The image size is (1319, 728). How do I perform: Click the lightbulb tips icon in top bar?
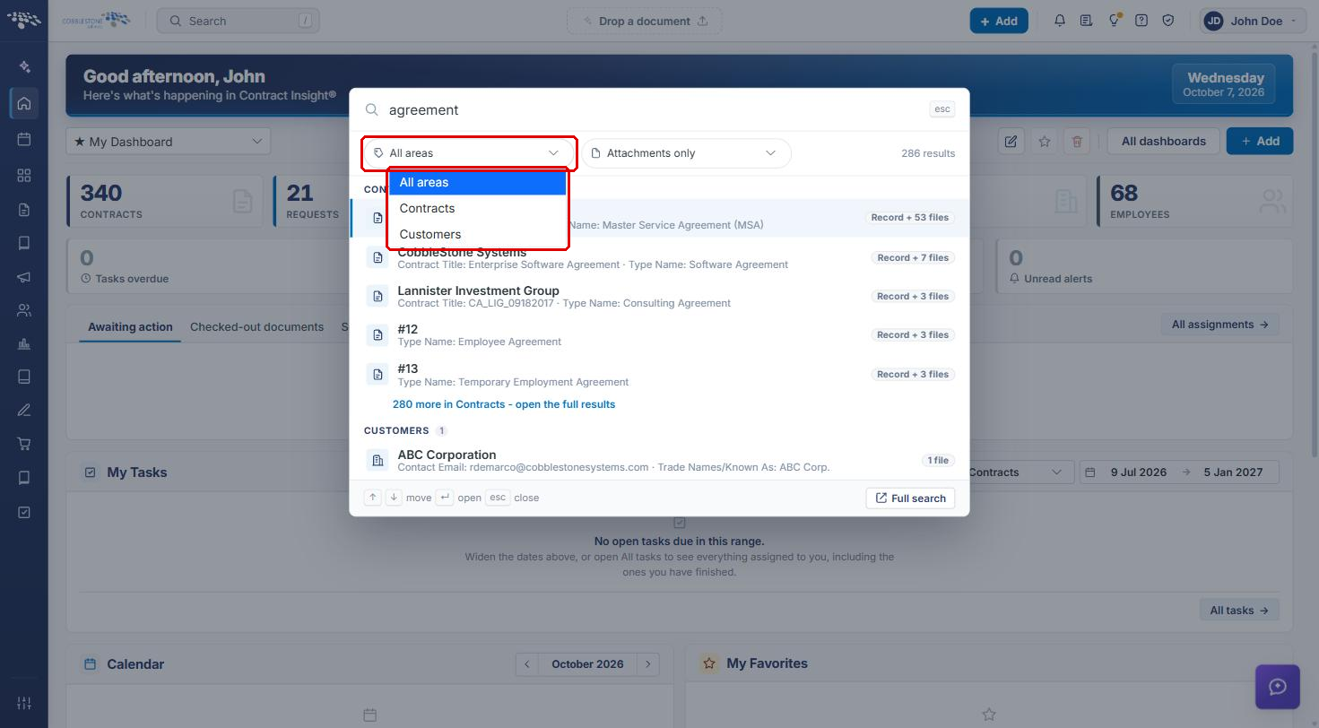click(1114, 21)
